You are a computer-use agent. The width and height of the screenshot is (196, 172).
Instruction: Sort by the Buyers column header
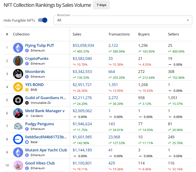tap(144, 34)
